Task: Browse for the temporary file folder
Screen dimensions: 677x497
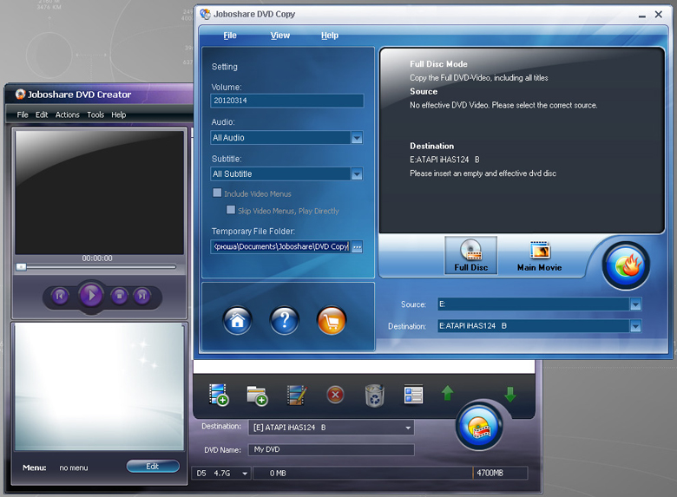Action: pyautogui.click(x=357, y=247)
